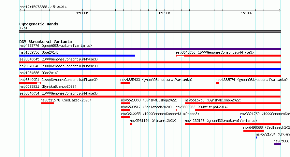Screen dimensions: 290x157
Task: Click the blue esv3640046 variant bar
Action: point(150,69)
